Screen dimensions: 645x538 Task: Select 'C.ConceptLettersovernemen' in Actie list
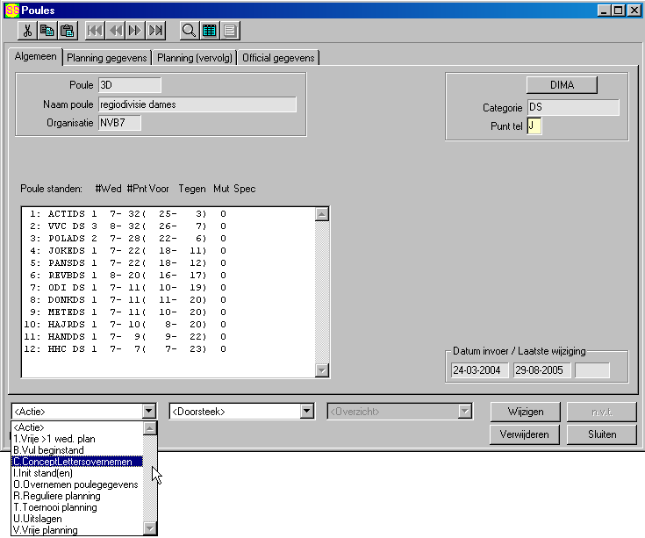[78, 462]
